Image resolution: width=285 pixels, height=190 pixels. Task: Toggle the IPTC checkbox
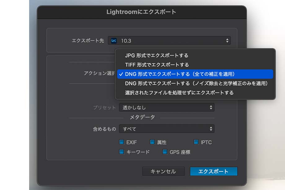tap(196, 142)
